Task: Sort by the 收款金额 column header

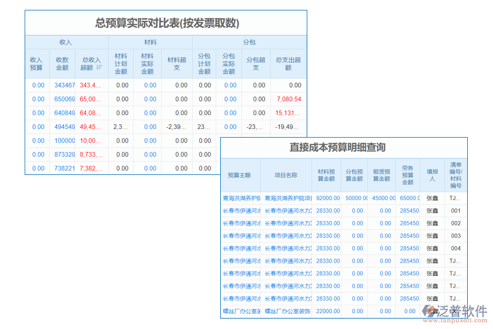Action: pyautogui.click(x=62, y=62)
